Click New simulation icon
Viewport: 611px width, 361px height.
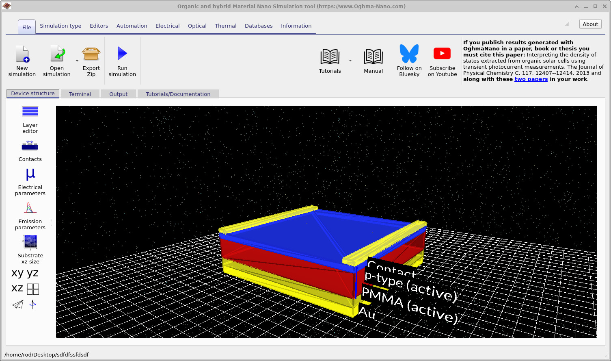click(22, 54)
